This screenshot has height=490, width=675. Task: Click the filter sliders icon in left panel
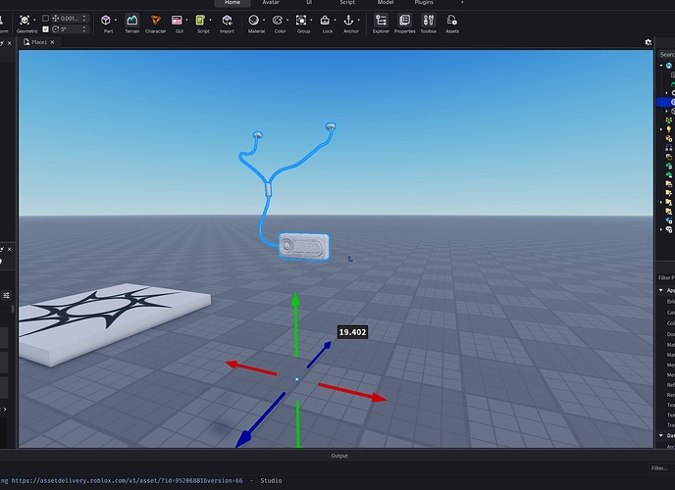[6, 295]
